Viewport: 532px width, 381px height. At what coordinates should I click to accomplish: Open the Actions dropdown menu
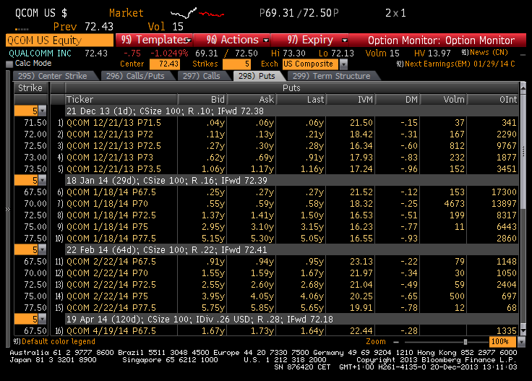click(232, 40)
